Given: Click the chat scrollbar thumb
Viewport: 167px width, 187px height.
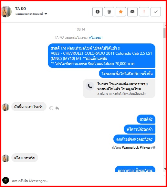Looking at the screenshot, I should (164, 33).
